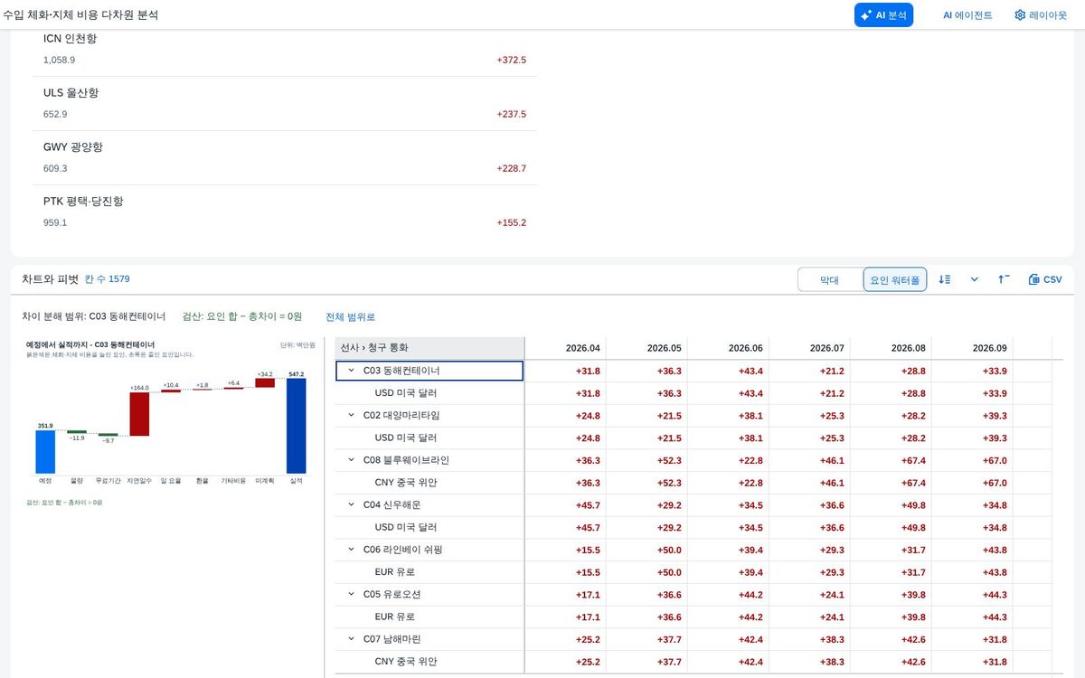Select the PTK 평택·당진항 card row
Viewport: 1085px width, 678px height.
tap(285, 212)
